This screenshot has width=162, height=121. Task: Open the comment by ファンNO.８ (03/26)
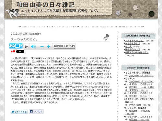pos(141,82)
